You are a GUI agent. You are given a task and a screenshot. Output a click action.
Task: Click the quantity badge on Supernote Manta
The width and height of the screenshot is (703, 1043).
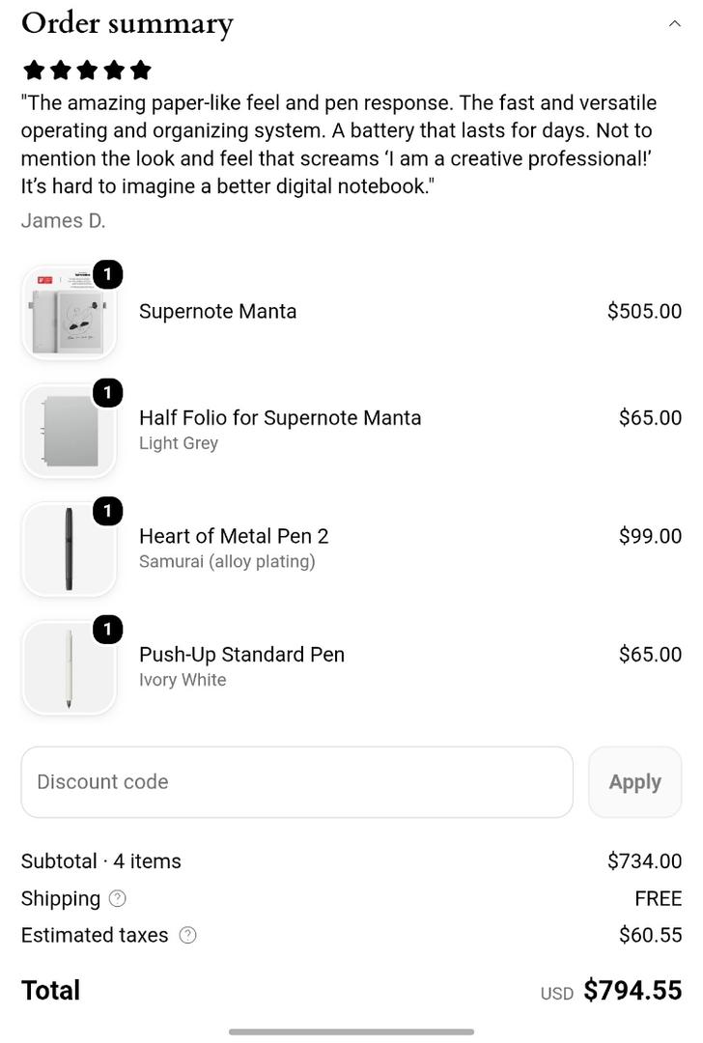[108, 274]
